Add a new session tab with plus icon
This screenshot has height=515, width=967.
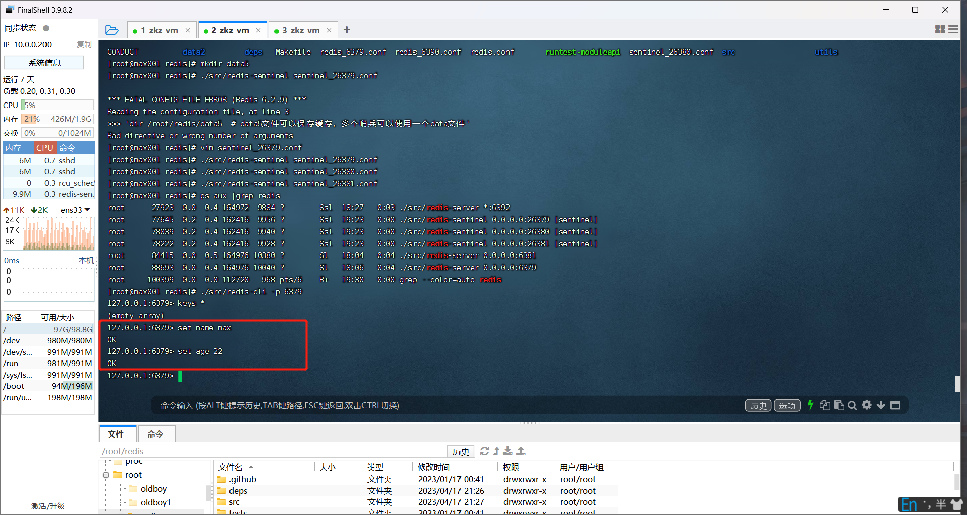pyautogui.click(x=347, y=30)
